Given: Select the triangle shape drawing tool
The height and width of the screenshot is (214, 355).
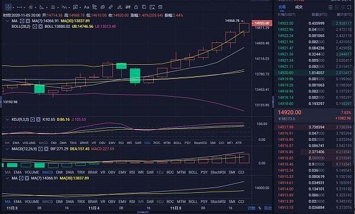Looking at the screenshot, I should tap(41, 7).
